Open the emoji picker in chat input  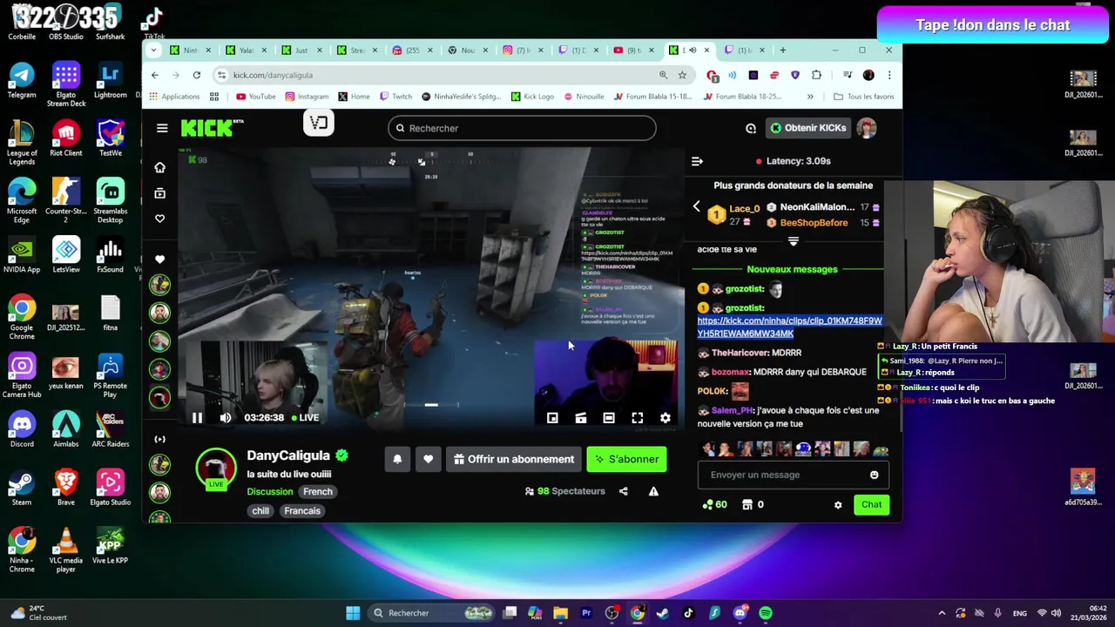pos(874,475)
